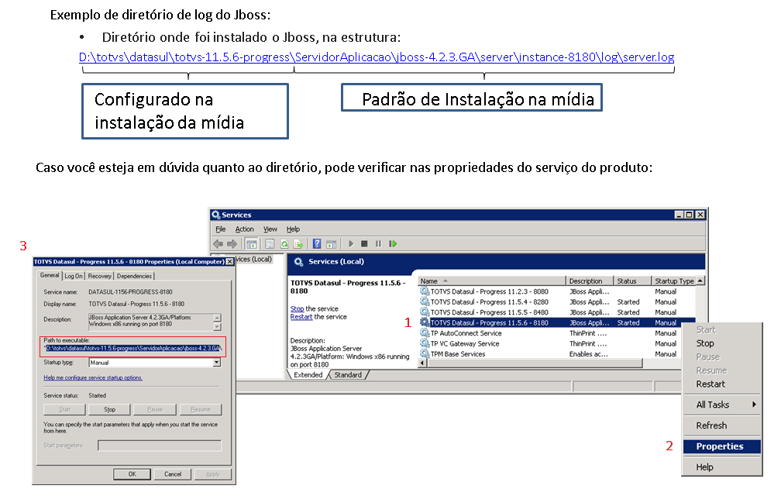
Task: Choose Stop from the context menu
Action: point(705,343)
